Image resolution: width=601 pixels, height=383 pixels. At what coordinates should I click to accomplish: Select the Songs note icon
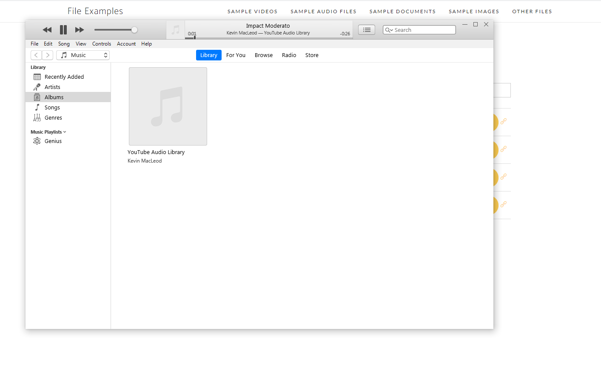point(37,108)
